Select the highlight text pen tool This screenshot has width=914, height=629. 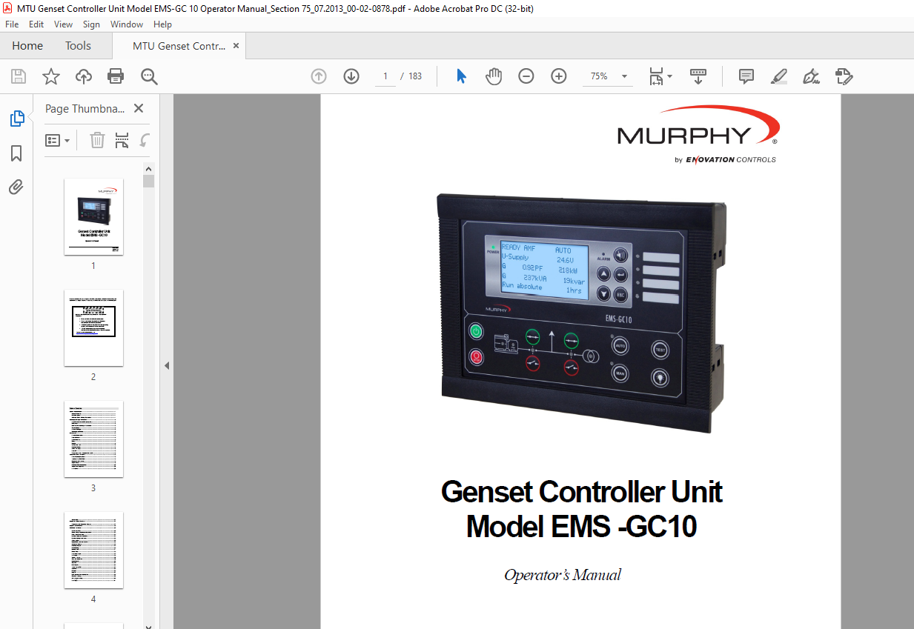[778, 76]
